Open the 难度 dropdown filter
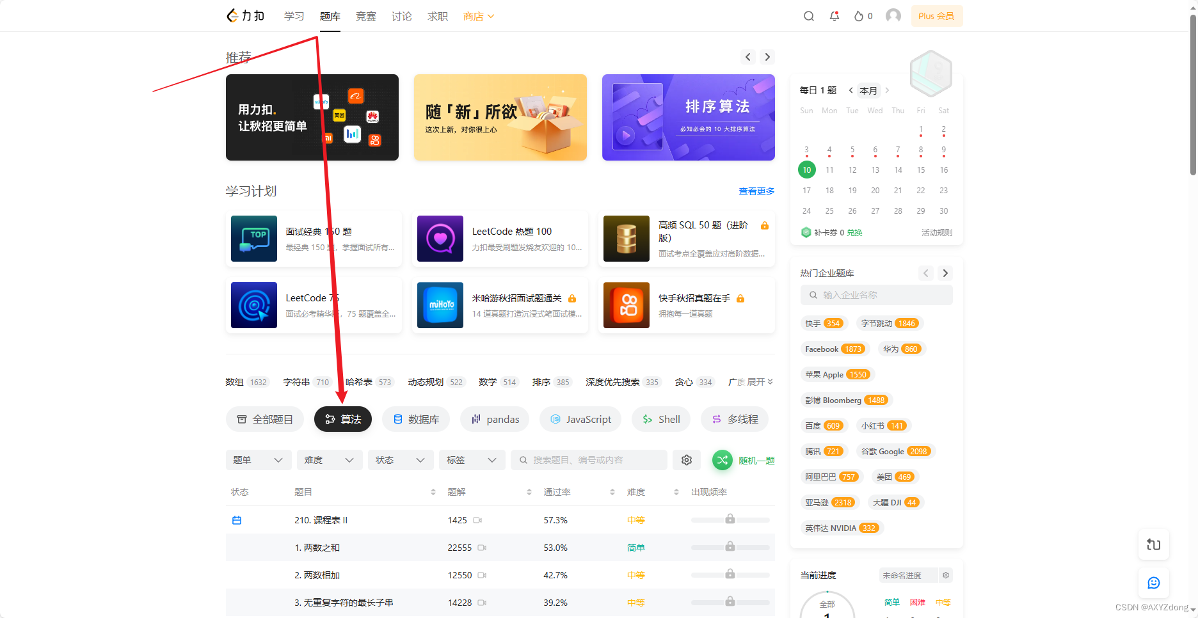Viewport: 1198px width, 618px height. pyautogui.click(x=330, y=460)
